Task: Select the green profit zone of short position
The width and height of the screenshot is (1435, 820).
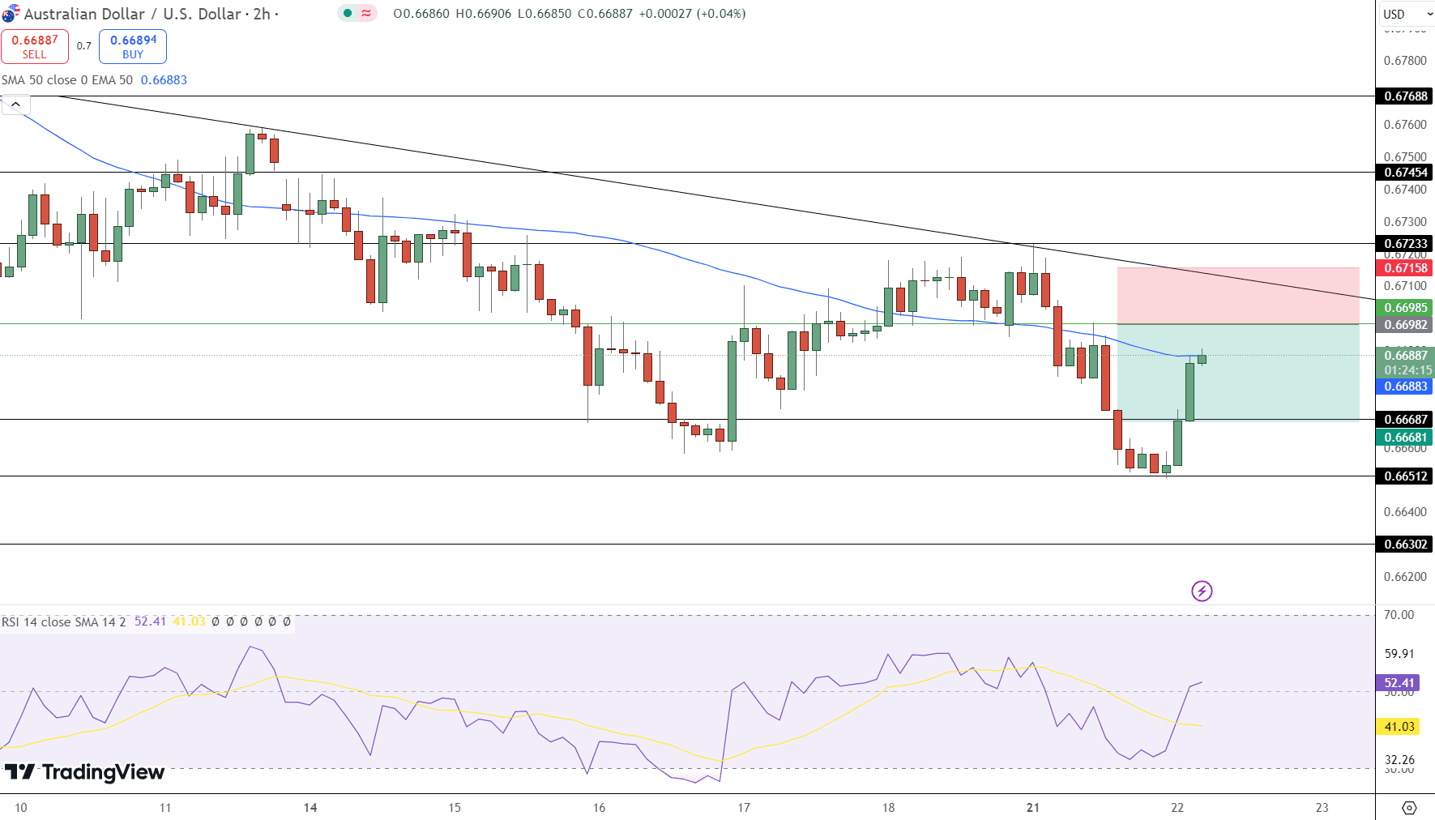Action: click(1238, 373)
